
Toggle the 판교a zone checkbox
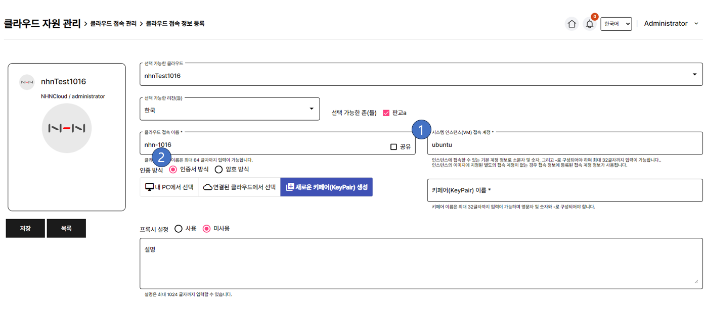pos(386,113)
